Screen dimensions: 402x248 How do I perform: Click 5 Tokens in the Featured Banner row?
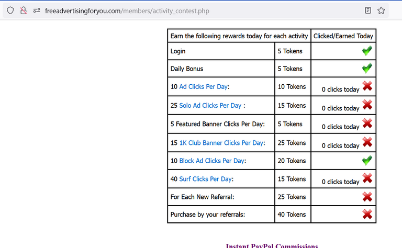290,124
